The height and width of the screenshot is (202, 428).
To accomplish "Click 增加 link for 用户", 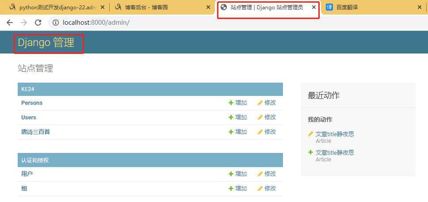I will [241, 174].
